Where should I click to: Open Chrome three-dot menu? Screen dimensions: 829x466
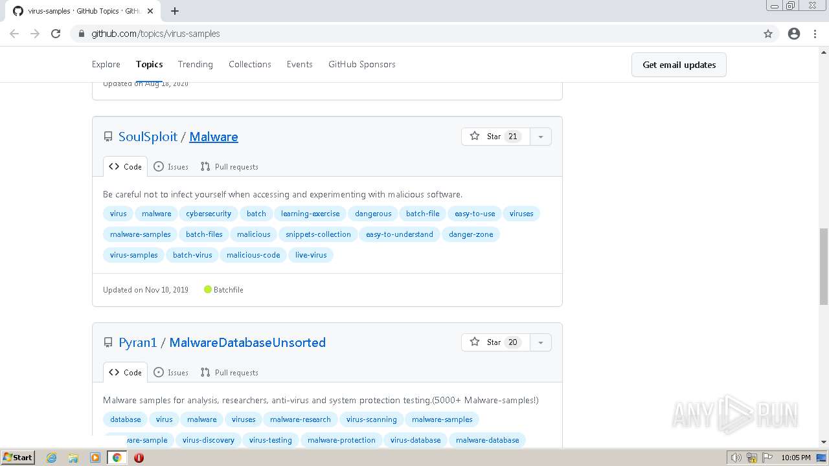click(815, 34)
